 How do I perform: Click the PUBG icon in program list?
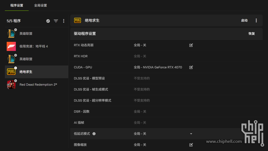coord(11,72)
